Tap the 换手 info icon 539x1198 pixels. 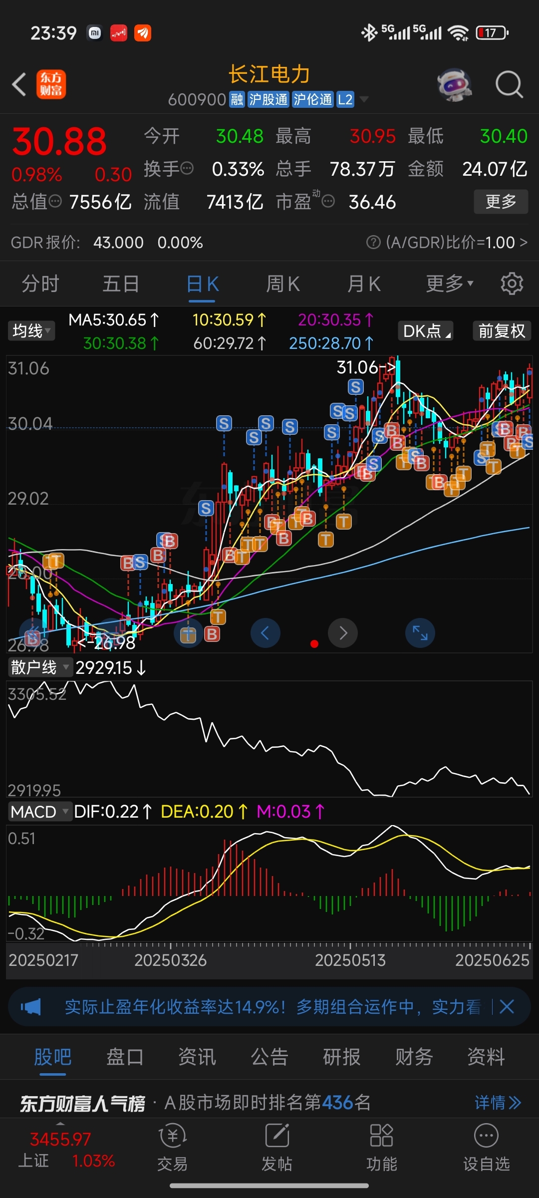[187, 168]
